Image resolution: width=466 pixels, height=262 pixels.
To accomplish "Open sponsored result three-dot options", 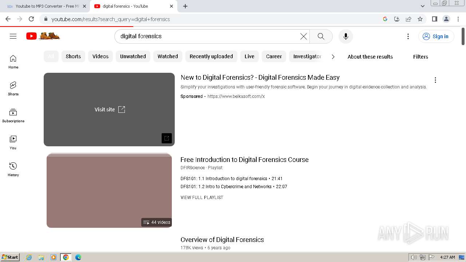I will coord(435,80).
